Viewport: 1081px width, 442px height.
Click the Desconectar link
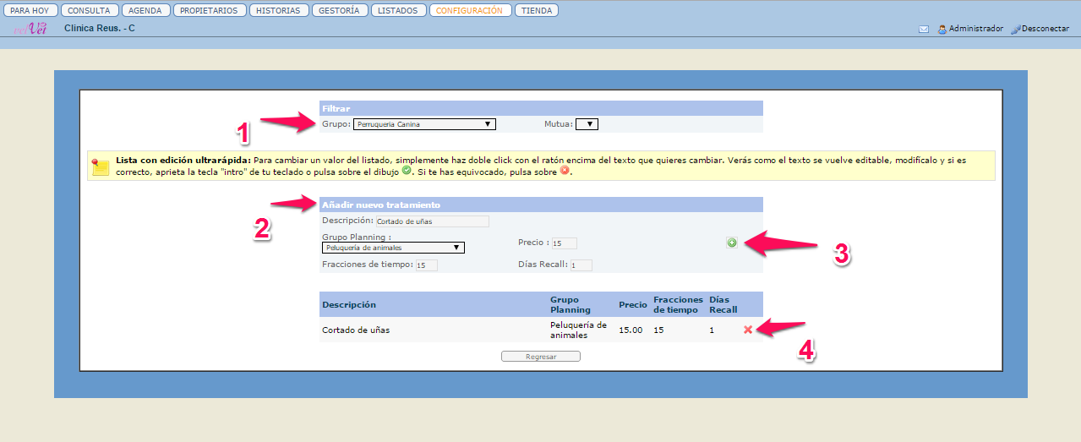[x=1045, y=29]
